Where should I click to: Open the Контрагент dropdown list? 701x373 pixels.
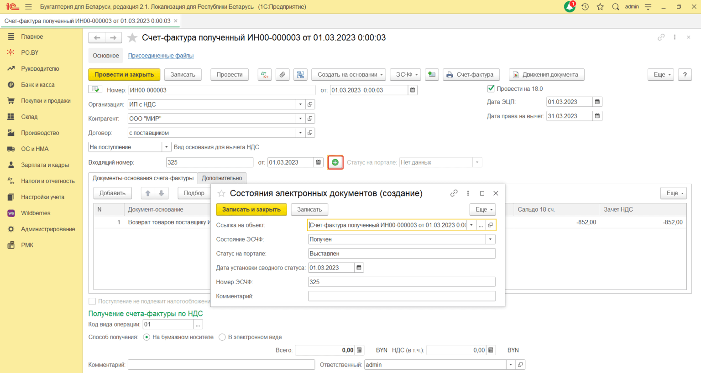point(300,119)
